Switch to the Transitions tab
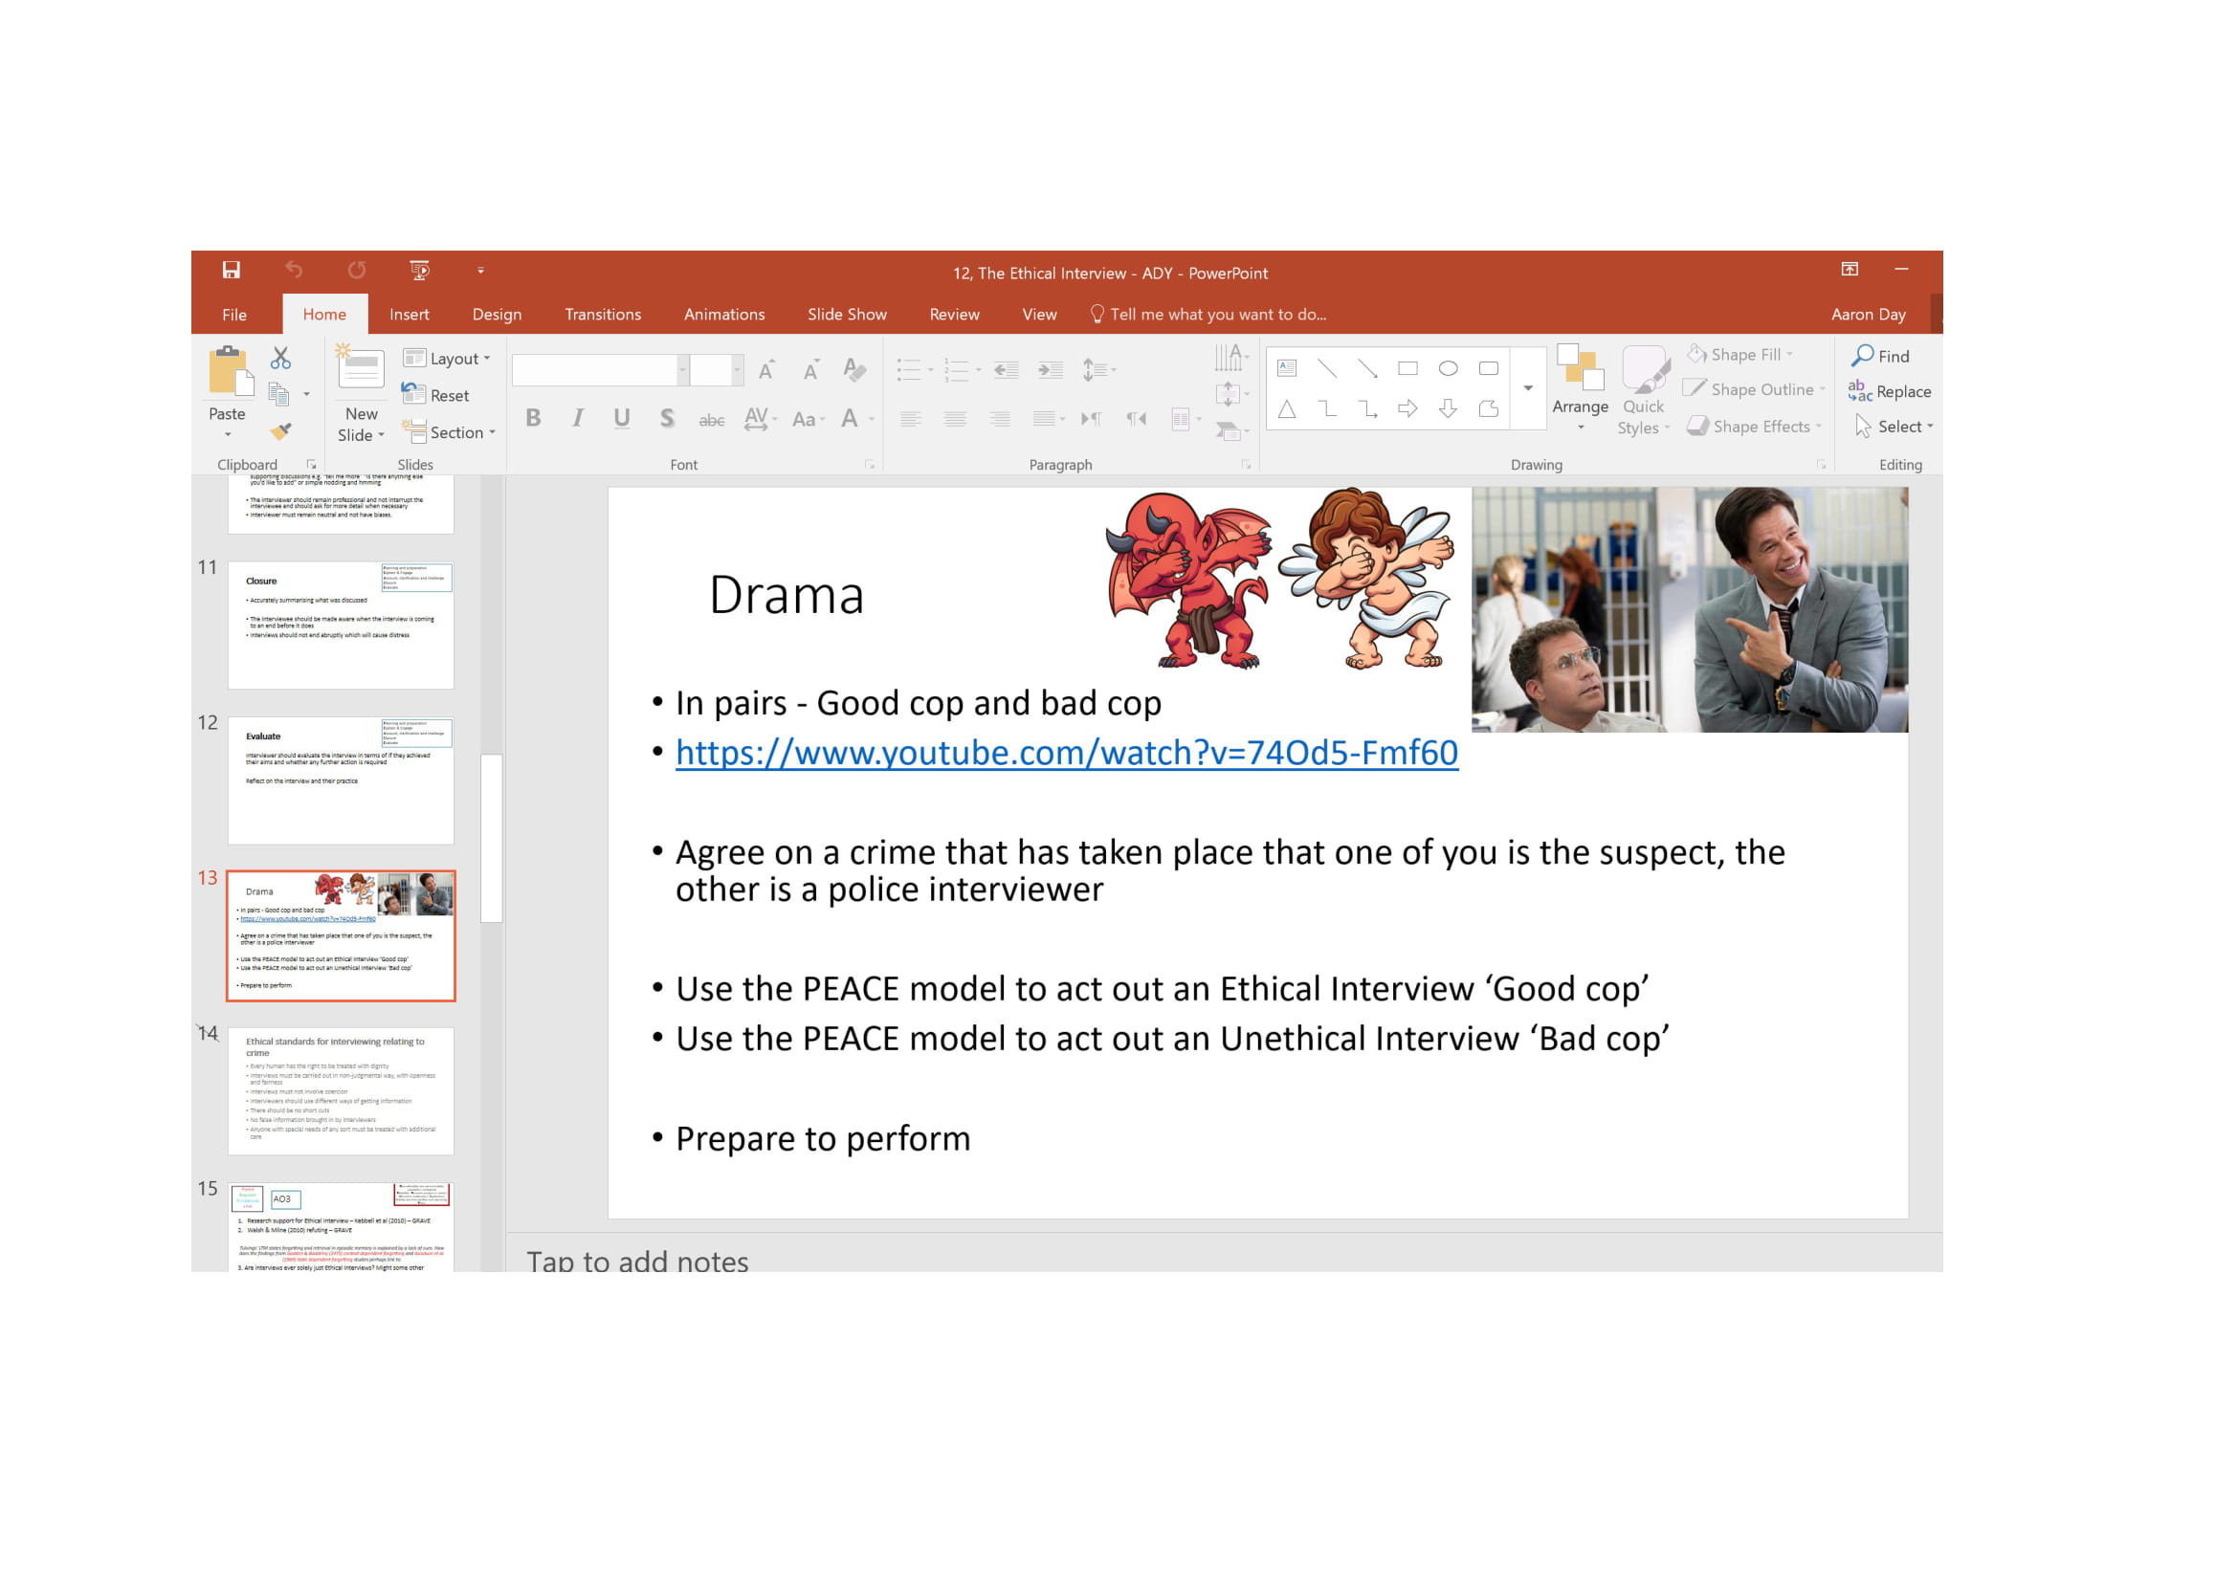The width and height of the screenshot is (2238, 1582). click(603, 315)
